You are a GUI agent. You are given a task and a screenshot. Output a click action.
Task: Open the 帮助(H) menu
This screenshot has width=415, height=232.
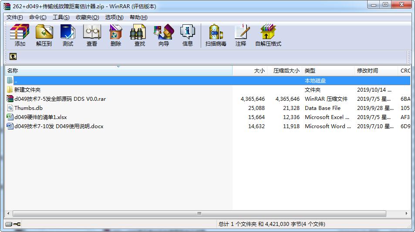[138, 17]
